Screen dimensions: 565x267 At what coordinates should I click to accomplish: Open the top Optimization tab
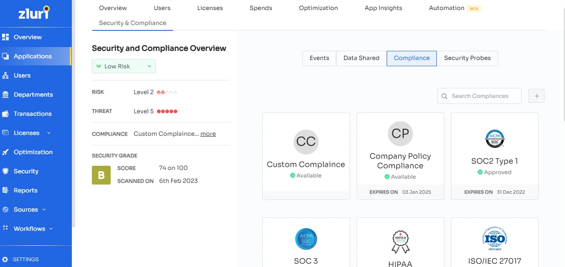tap(318, 8)
